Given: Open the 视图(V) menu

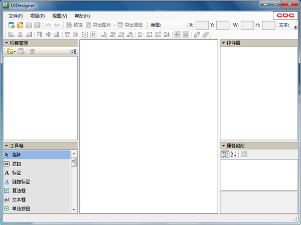Looking at the screenshot, I should 59,16.
